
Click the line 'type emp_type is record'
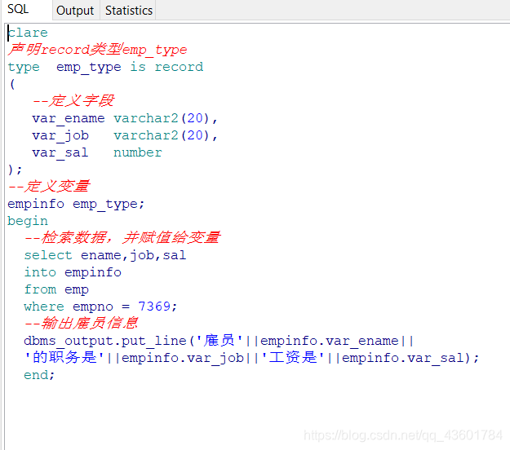105,67
